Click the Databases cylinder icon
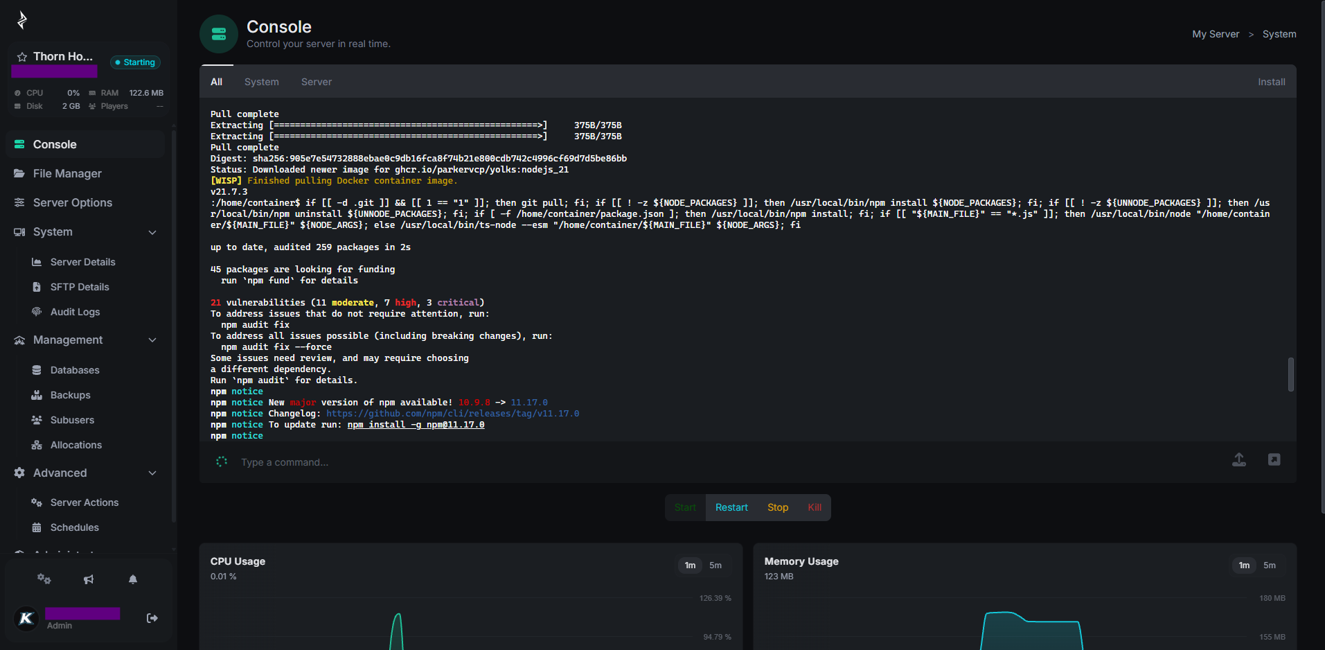Screen dimensions: 1325x650 click(x=37, y=370)
